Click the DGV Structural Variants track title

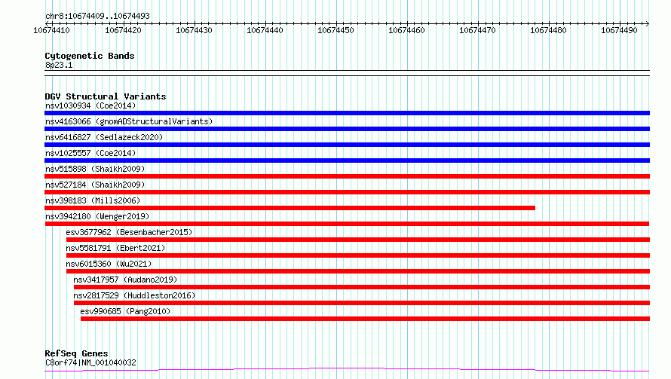point(106,96)
